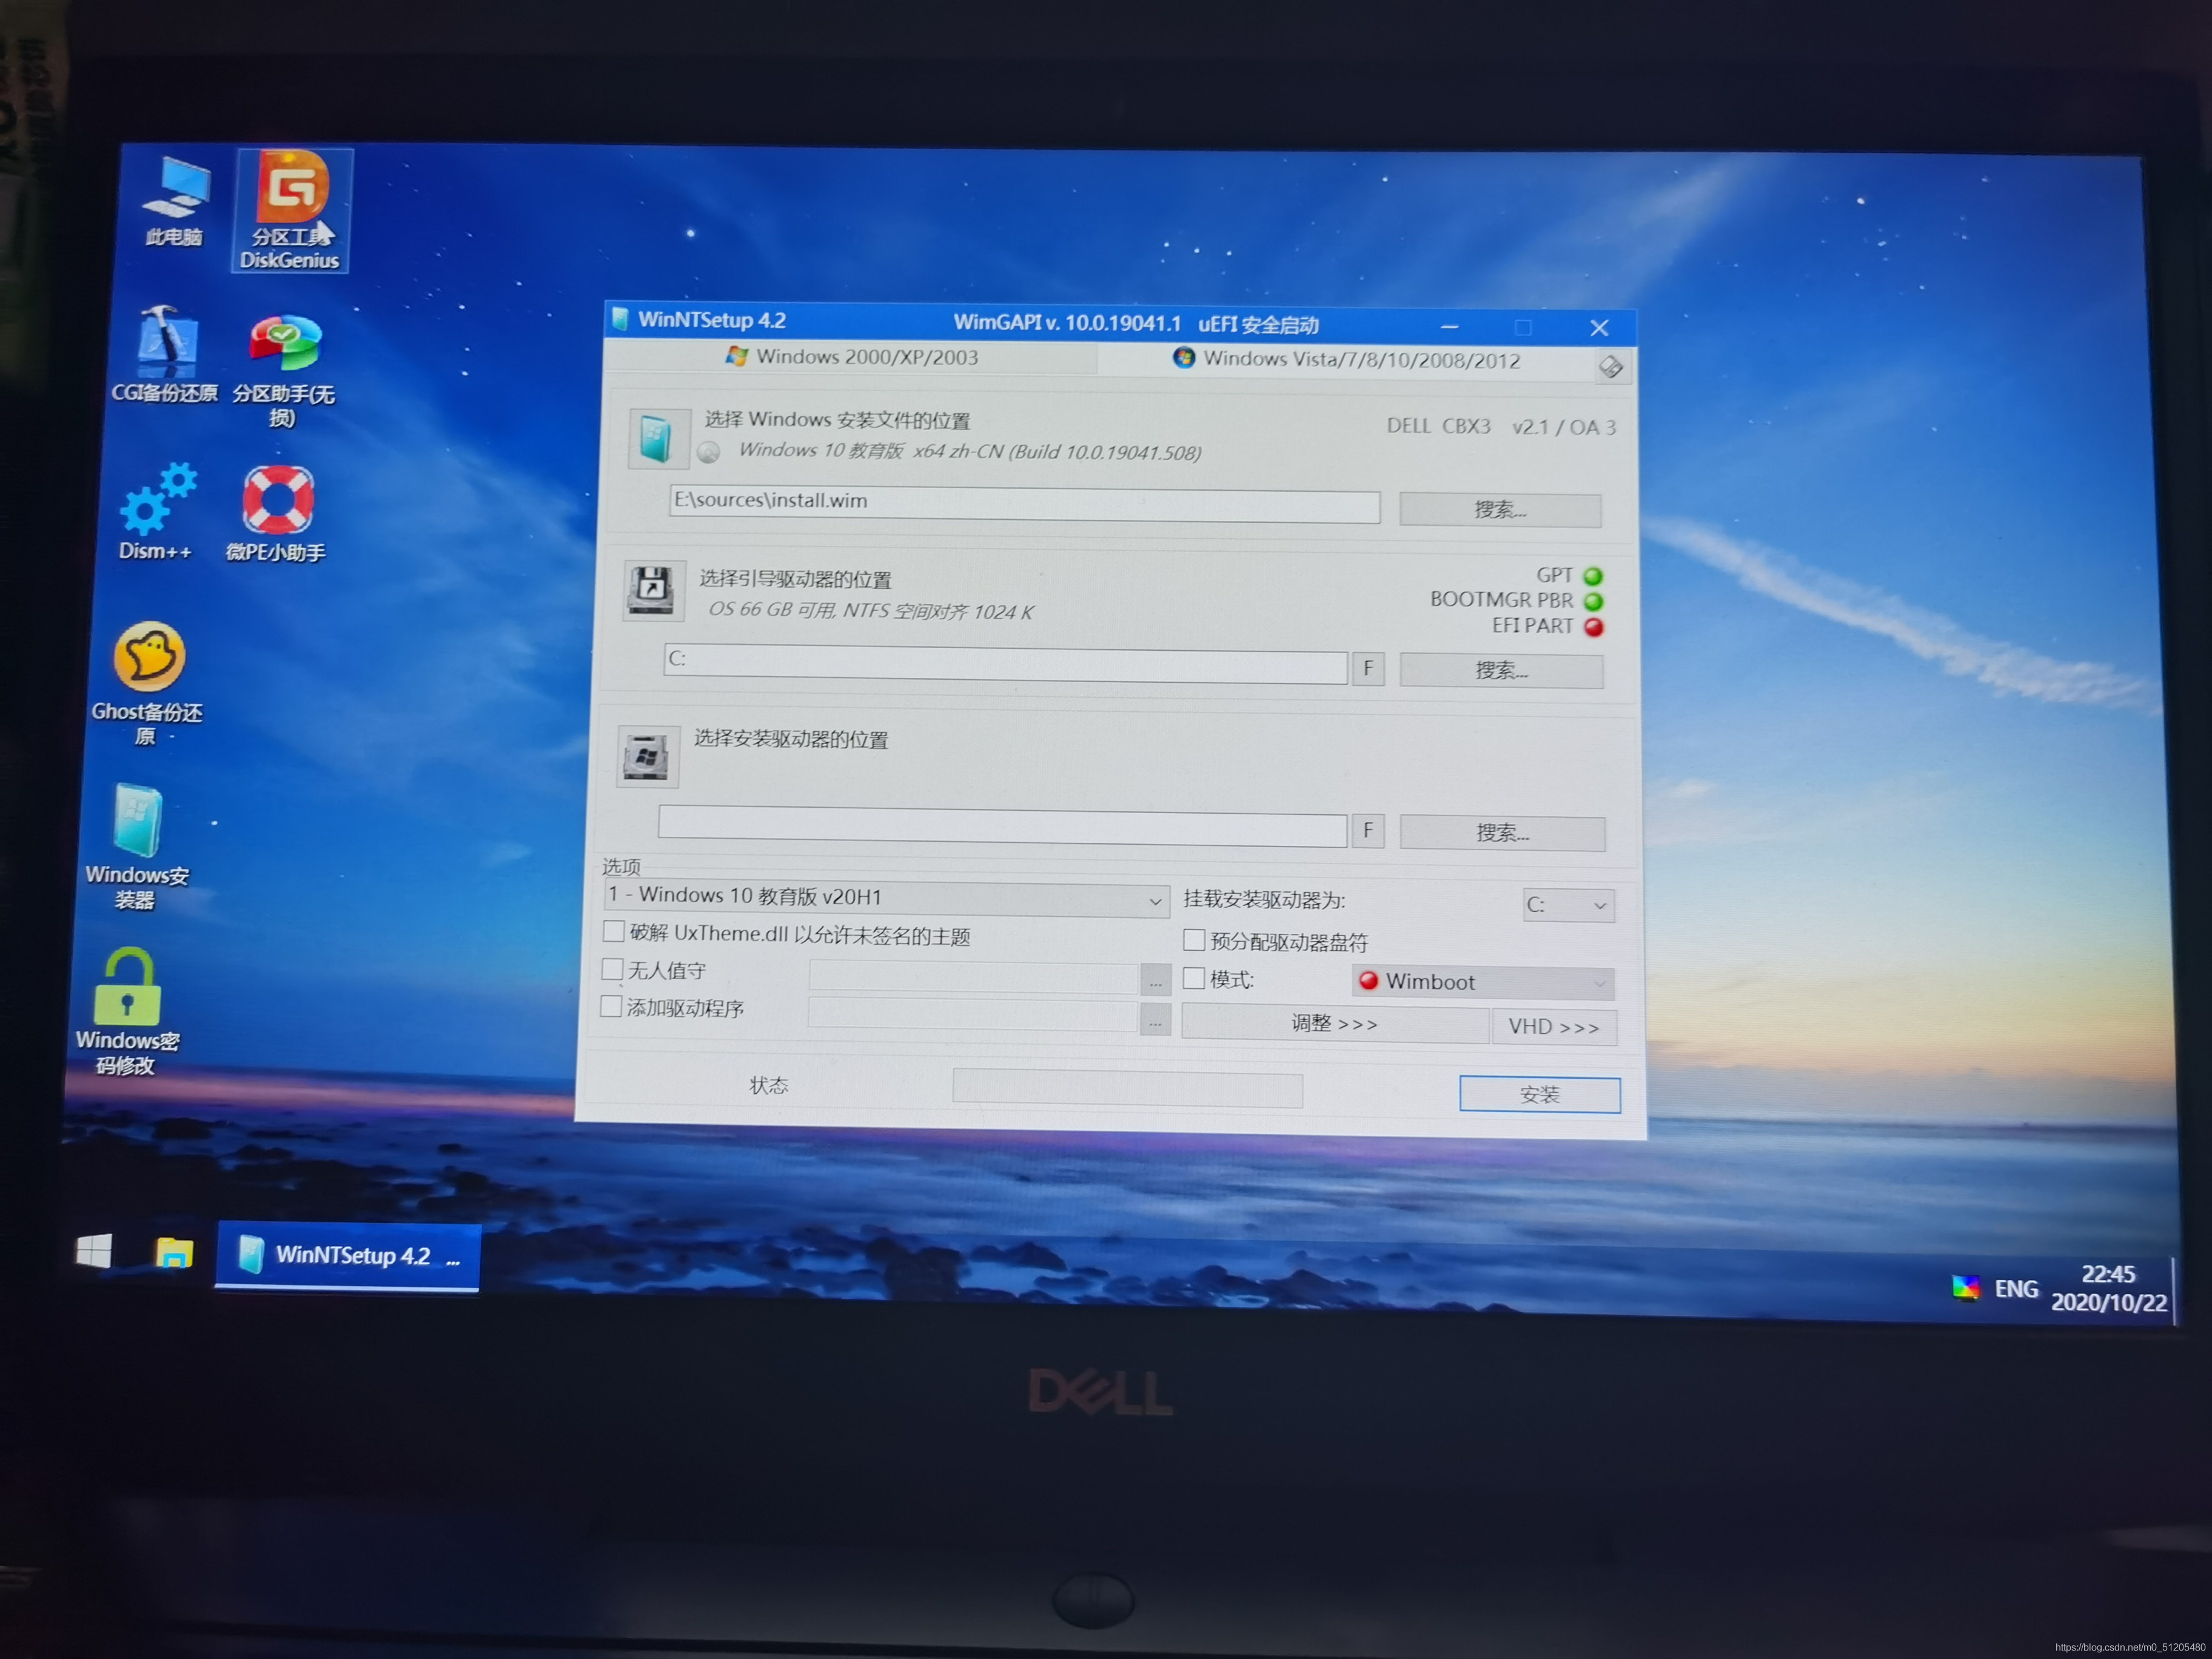Open the taskbar clock showing 22:45

(x=2108, y=1288)
